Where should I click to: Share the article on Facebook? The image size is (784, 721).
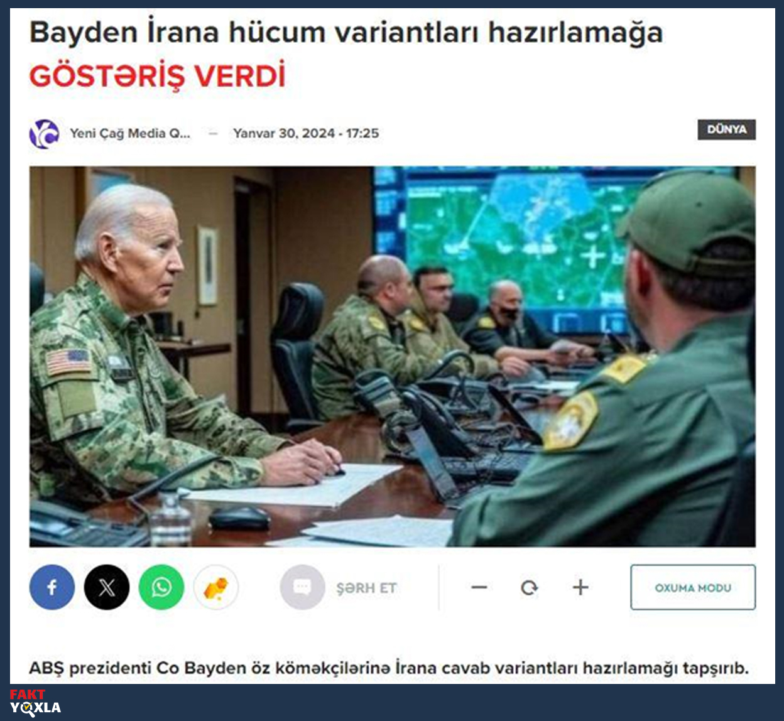pos(52,587)
